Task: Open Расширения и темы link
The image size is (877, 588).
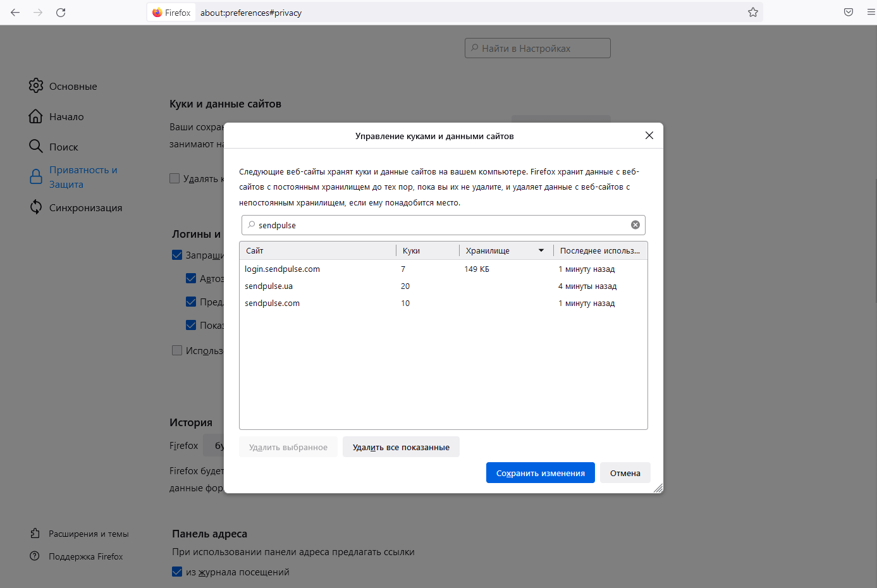Action: pos(80,534)
